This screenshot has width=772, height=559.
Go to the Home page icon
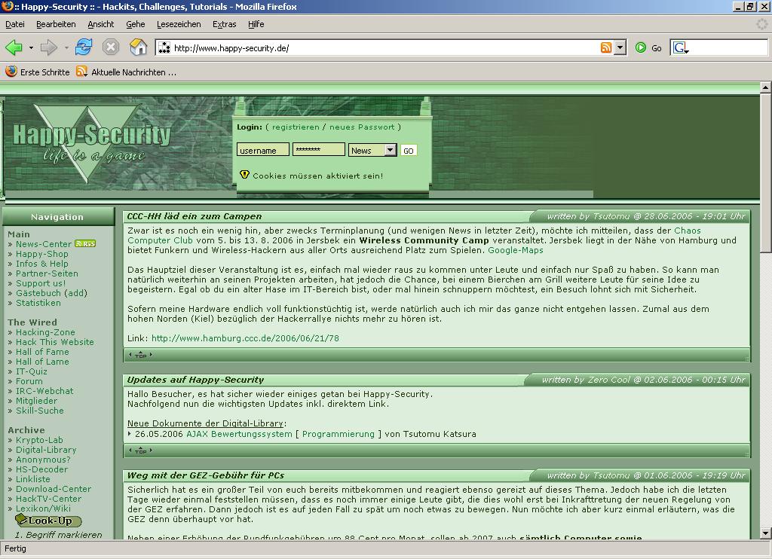tap(139, 47)
